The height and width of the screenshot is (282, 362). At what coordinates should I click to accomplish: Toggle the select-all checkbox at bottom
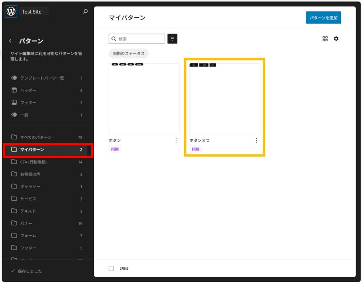point(111,269)
